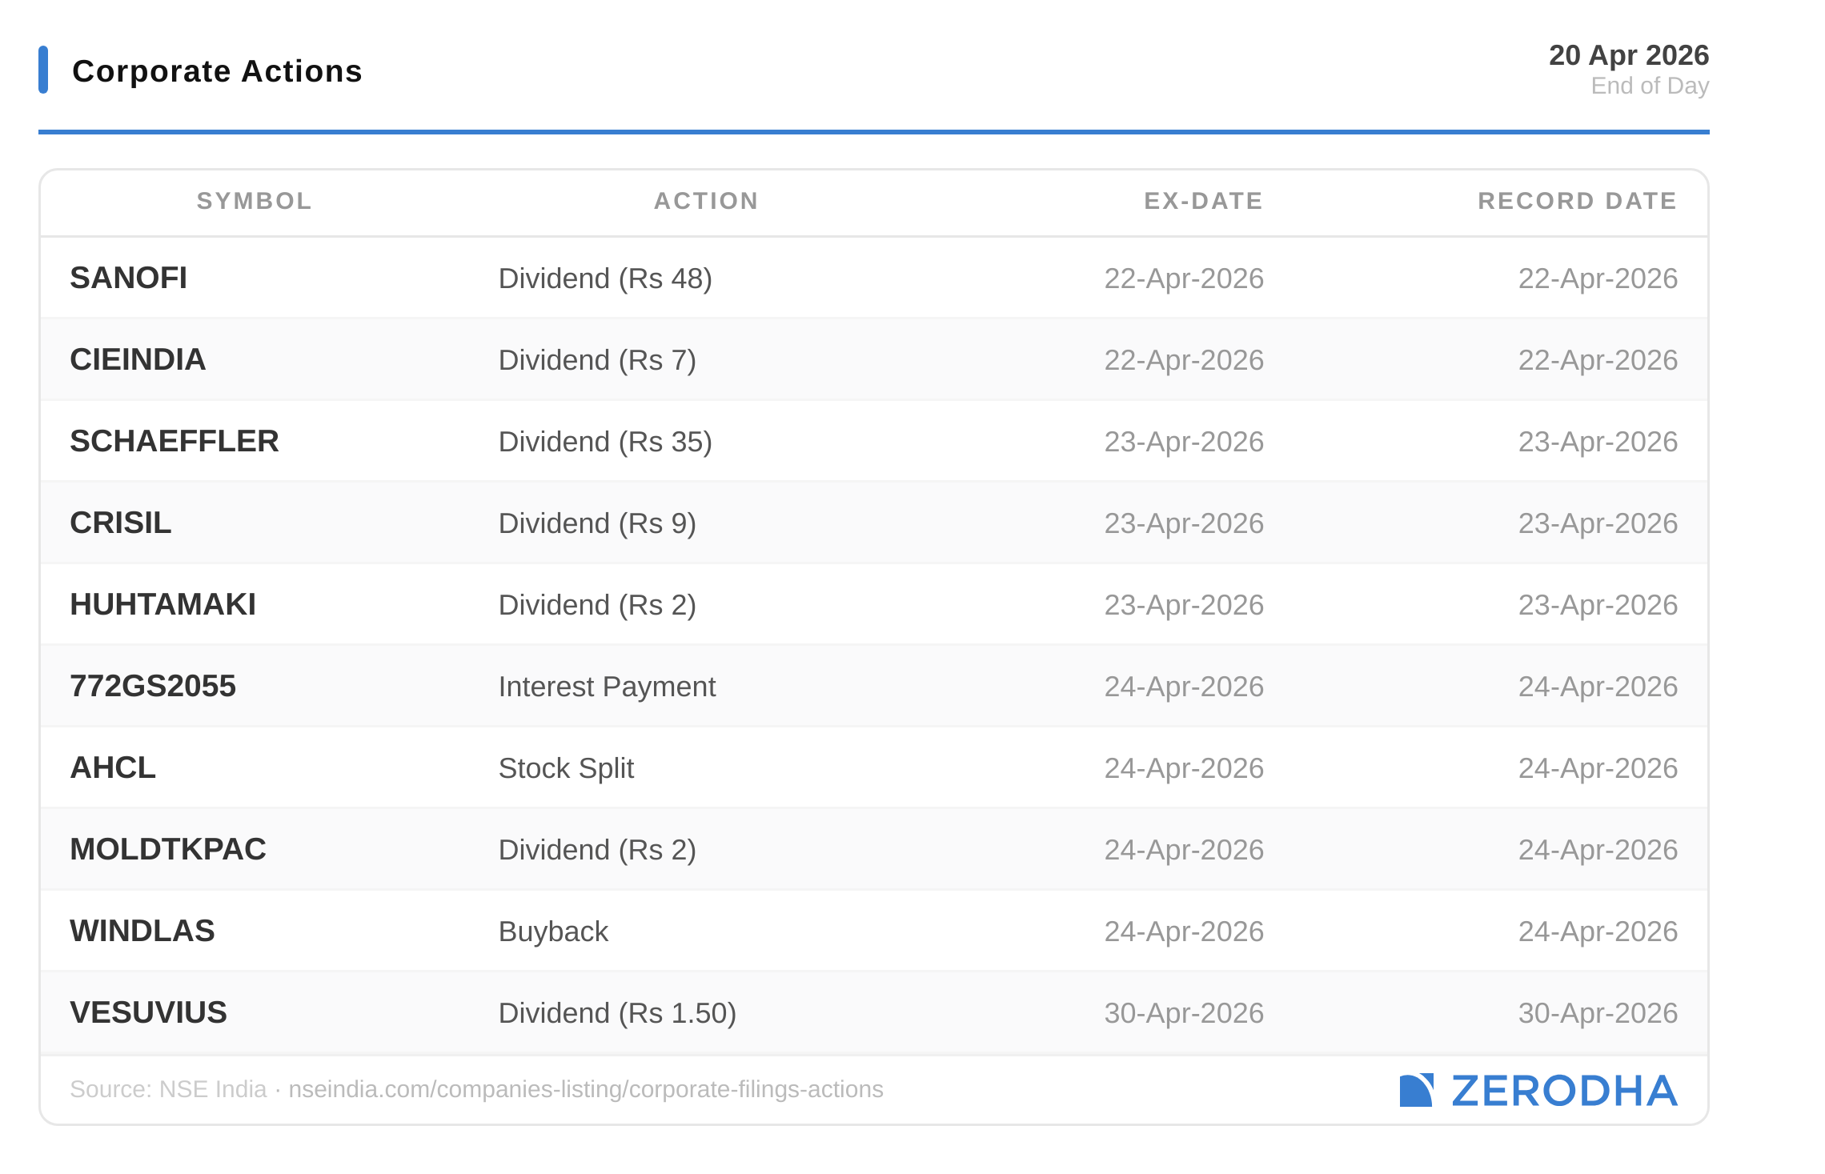Click the blue bar beside Corporate Actions
Image resolution: width=1825 pixels, height=1174 pixels.
[43, 70]
